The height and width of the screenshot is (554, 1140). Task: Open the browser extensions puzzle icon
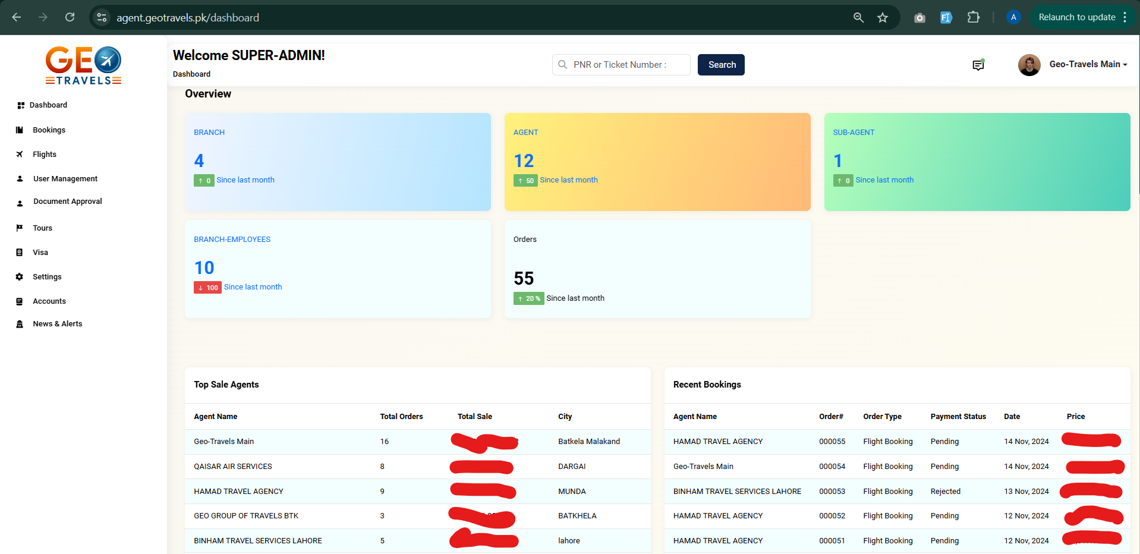pyautogui.click(x=973, y=17)
